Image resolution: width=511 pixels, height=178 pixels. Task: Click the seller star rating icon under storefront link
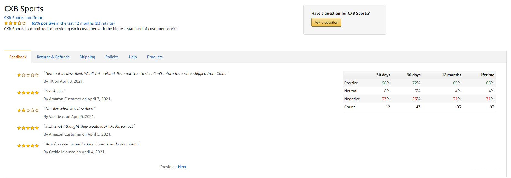[x=15, y=23]
